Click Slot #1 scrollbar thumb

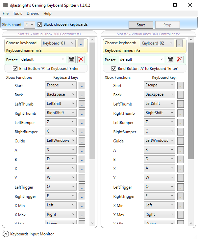pyautogui.click(x=92, y=101)
